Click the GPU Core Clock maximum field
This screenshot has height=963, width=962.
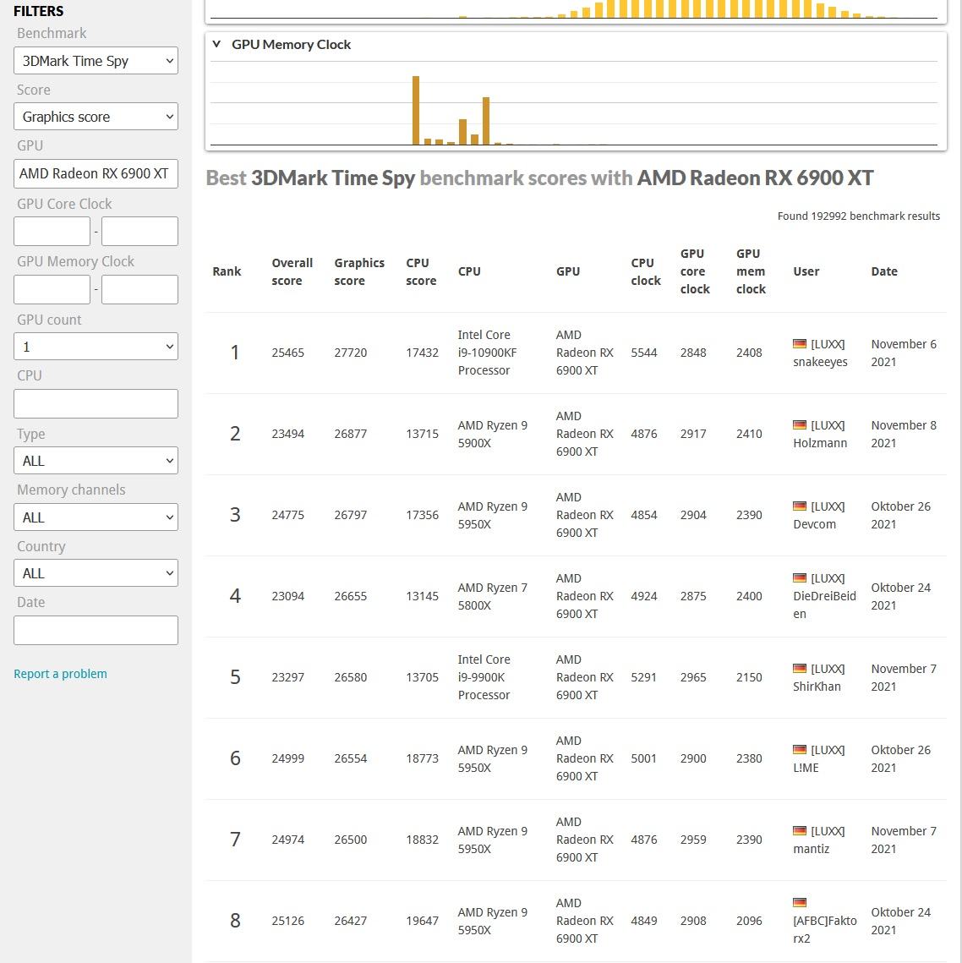[x=140, y=231]
